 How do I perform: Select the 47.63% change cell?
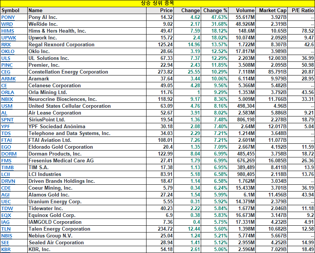tap(214, 17)
